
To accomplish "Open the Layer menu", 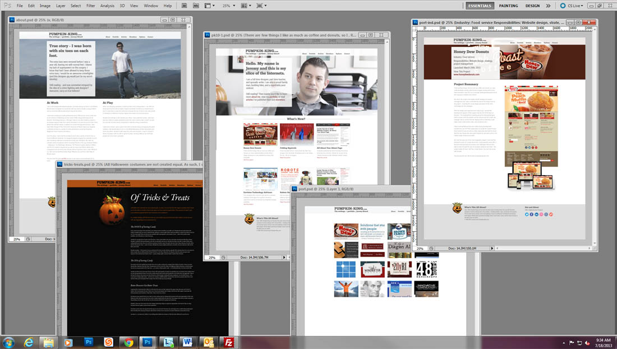I will (61, 6).
